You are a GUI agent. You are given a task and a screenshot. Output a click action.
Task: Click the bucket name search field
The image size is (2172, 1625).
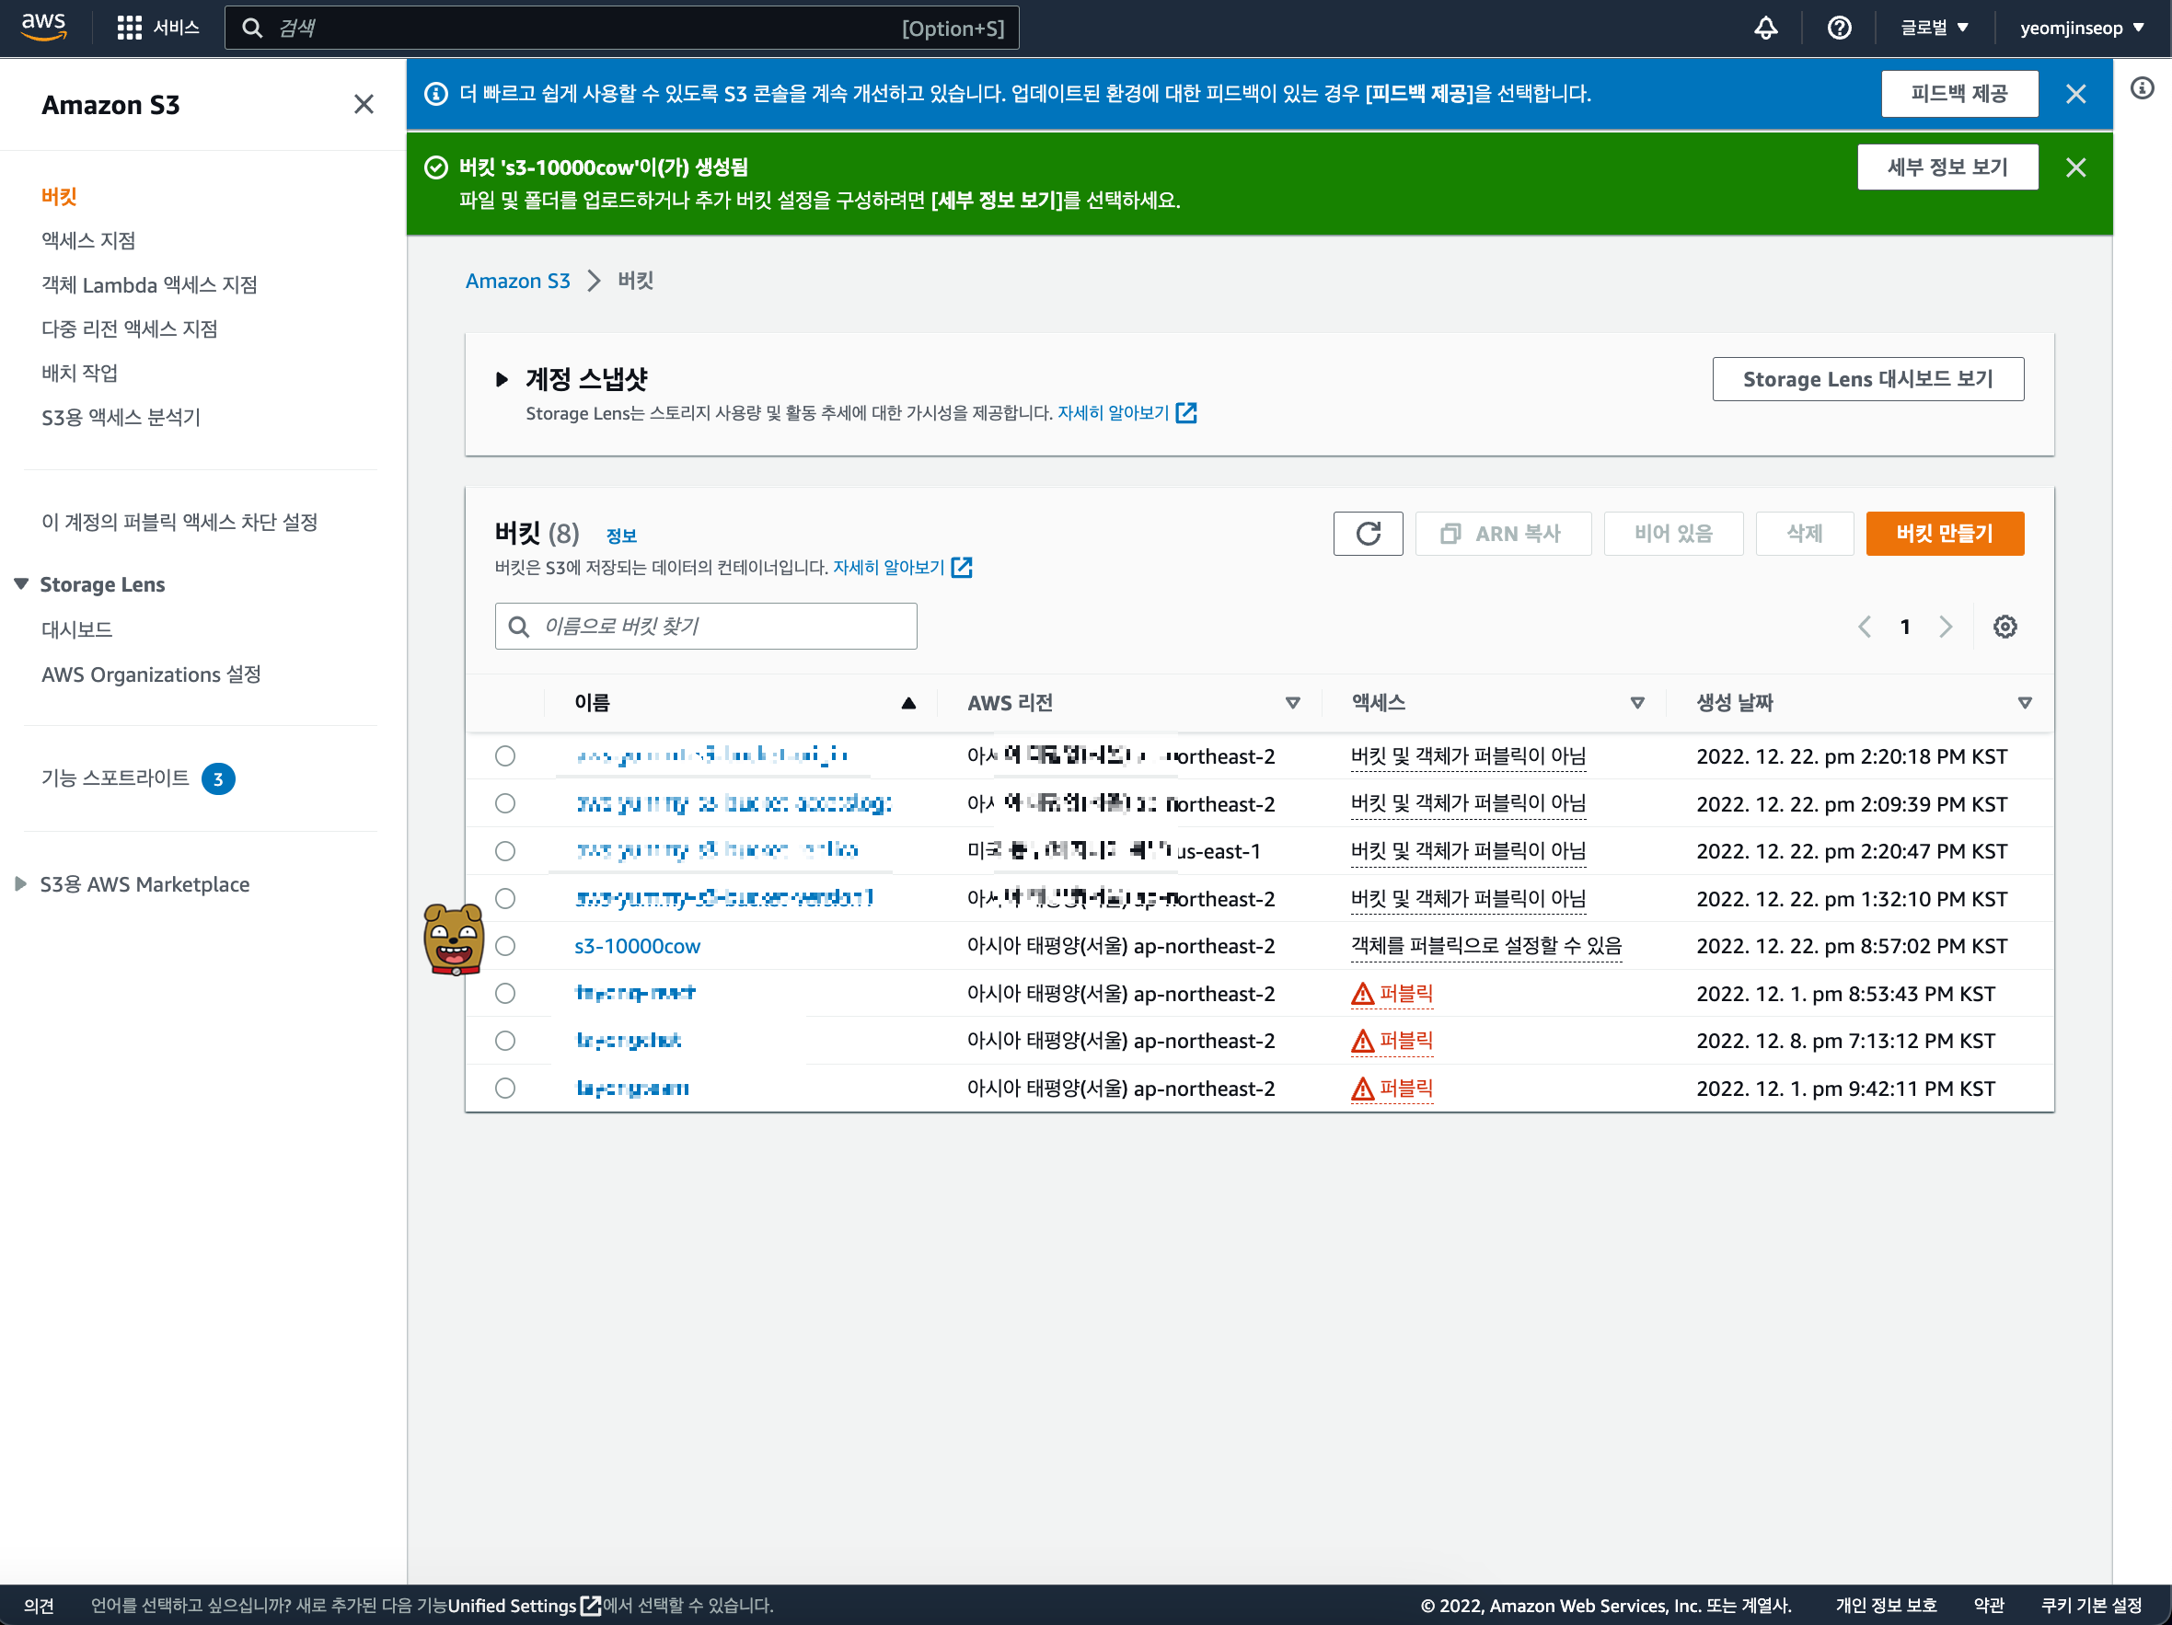pyautogui.click(x=722, y=627)
